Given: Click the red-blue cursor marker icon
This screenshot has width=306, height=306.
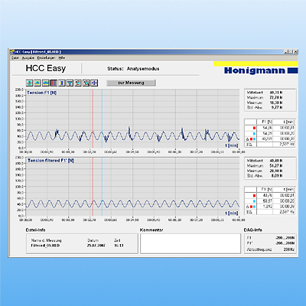Looking at the screenshot, I should (62, 83).
